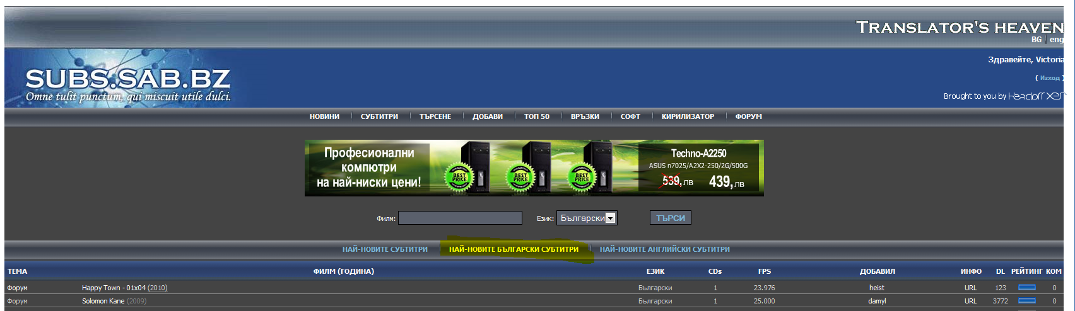Viewport: 1075px width, 311px height.
Task: Open the URL info link for Solomon Kane
Action: [x=970, y=301]
